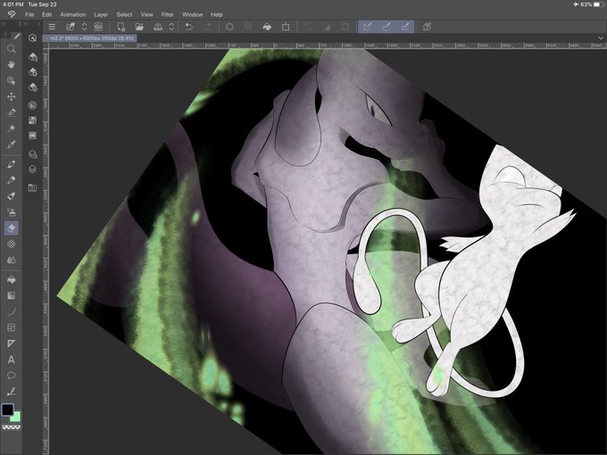Screen dimensions: 607x455
Task: Open the Filter menu
Action: (167, 14)
